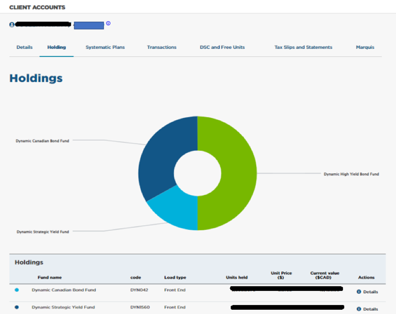Click the small info icon beside client name
Viewport: 396px width, 314px height.
click(109, 23)
